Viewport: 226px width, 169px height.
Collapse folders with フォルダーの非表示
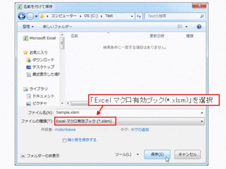pyautogui.click(x=40, y=156)
